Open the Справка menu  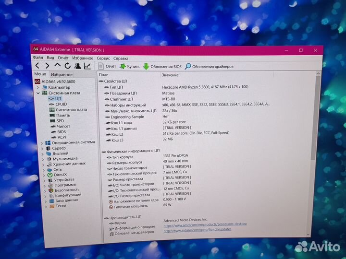(121, 59)
